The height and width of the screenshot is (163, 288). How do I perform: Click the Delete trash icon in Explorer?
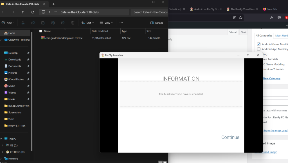point(73,23)
